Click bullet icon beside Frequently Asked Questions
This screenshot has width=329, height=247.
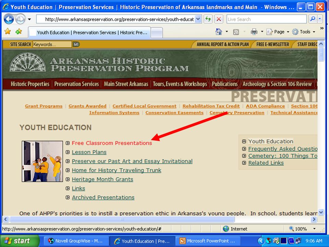[244, 149]
